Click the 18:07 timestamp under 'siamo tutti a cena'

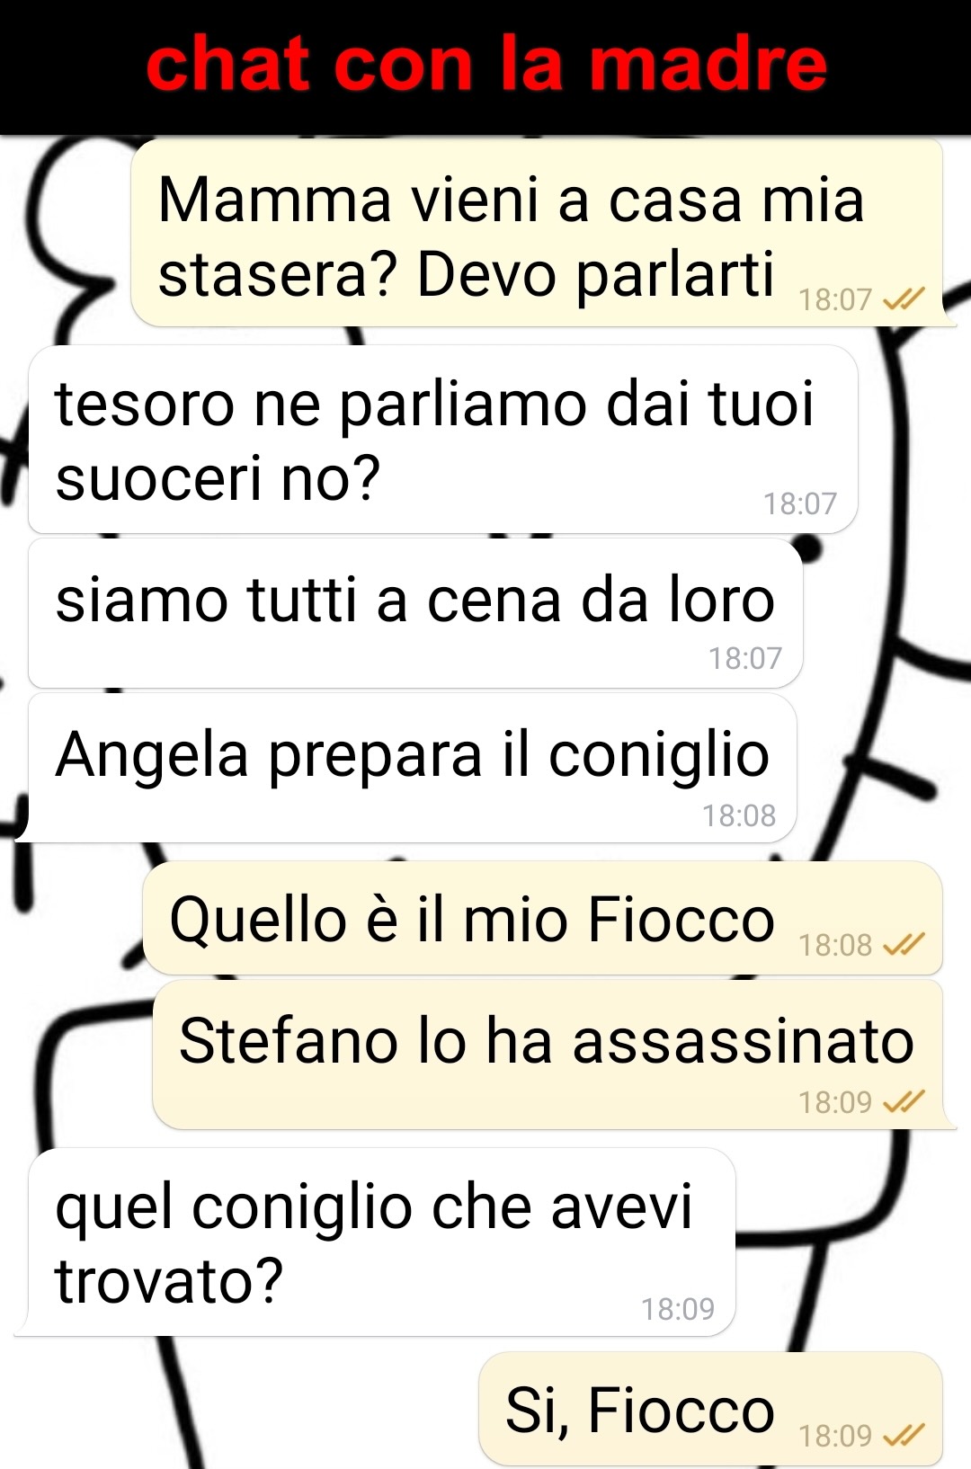(x=745, y=658)
